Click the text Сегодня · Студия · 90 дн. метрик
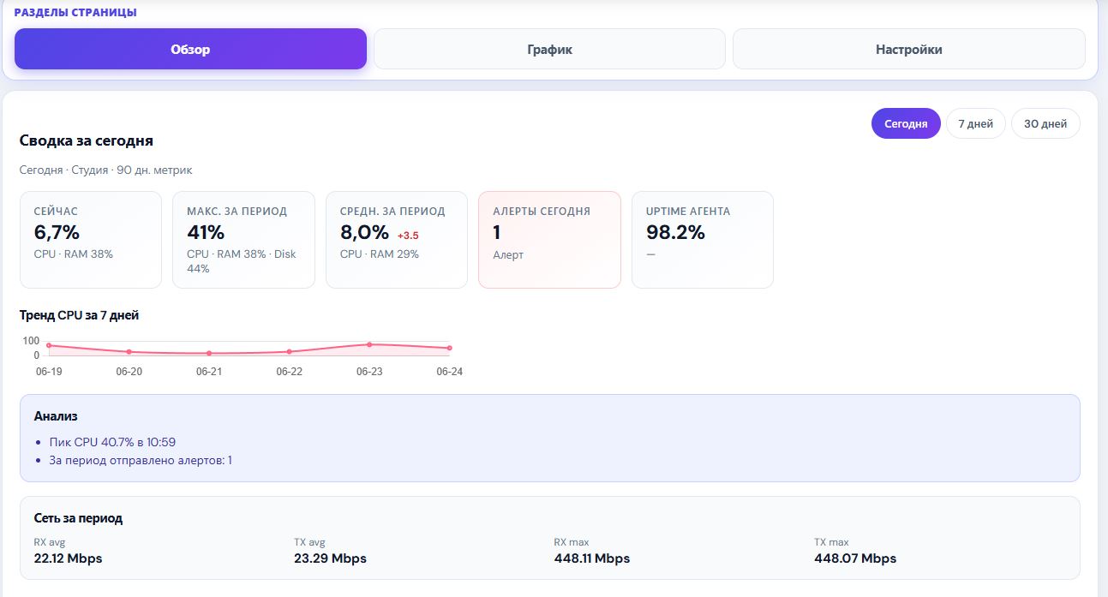The image size is (1108, 597). tap(106, 170)
